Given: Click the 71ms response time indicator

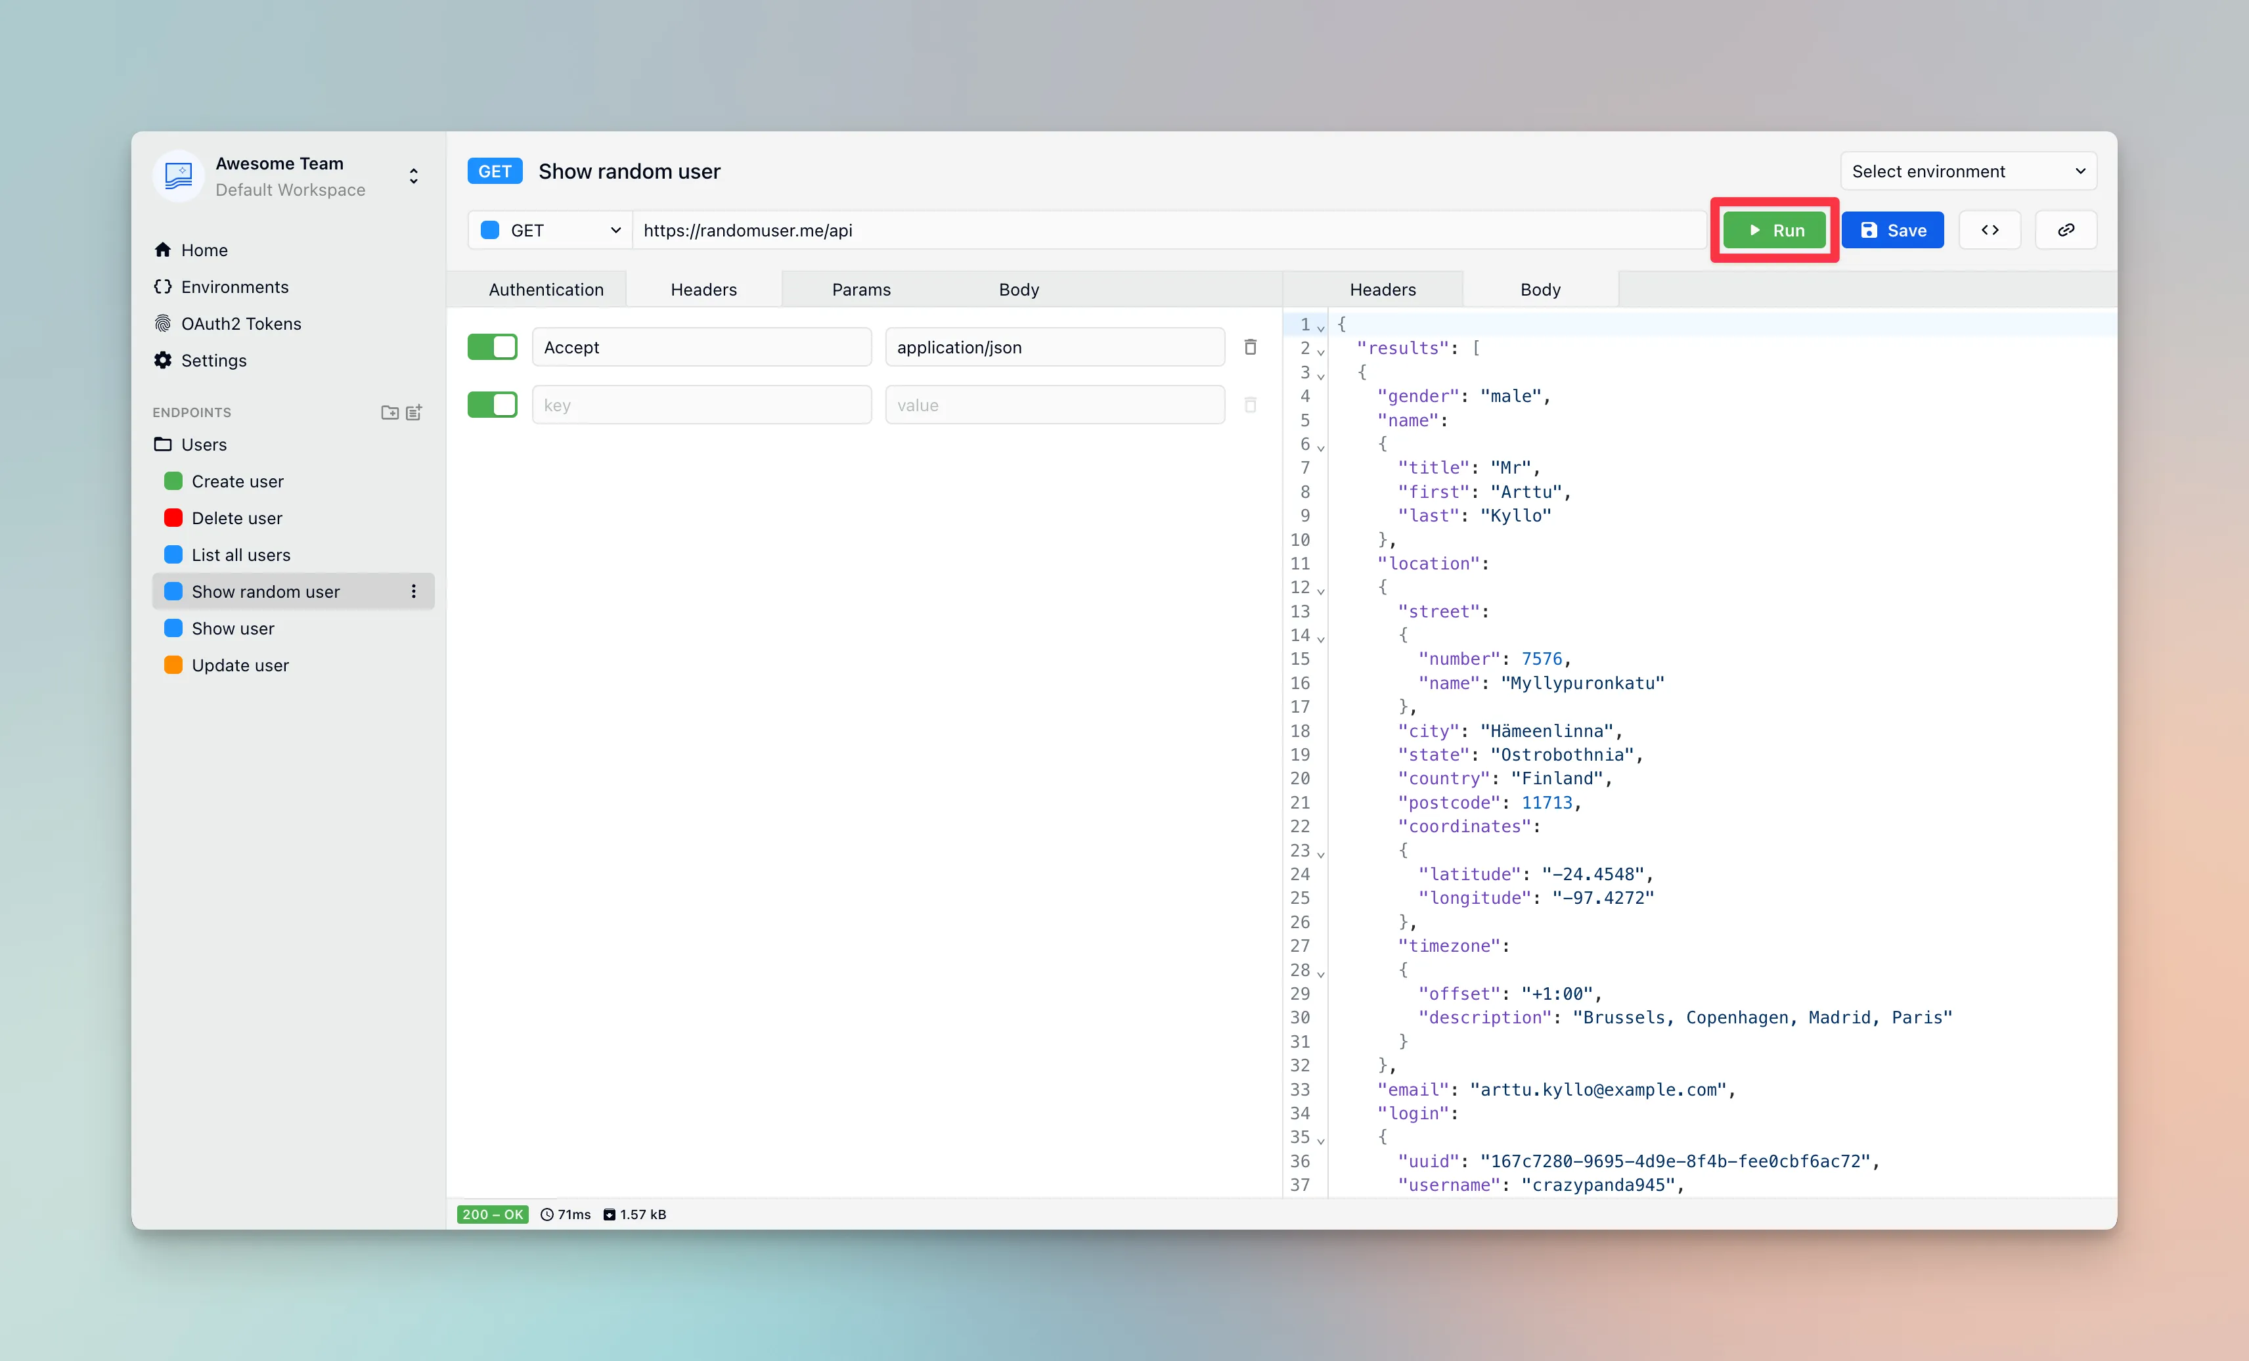Looking at the screenshot, I should point(566,1214).
